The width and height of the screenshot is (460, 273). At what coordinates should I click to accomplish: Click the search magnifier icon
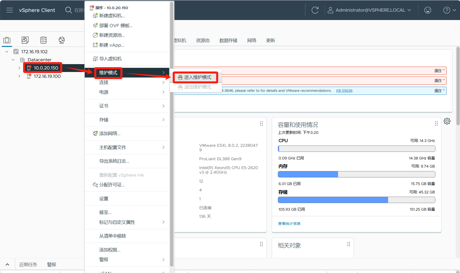[68, 10]
